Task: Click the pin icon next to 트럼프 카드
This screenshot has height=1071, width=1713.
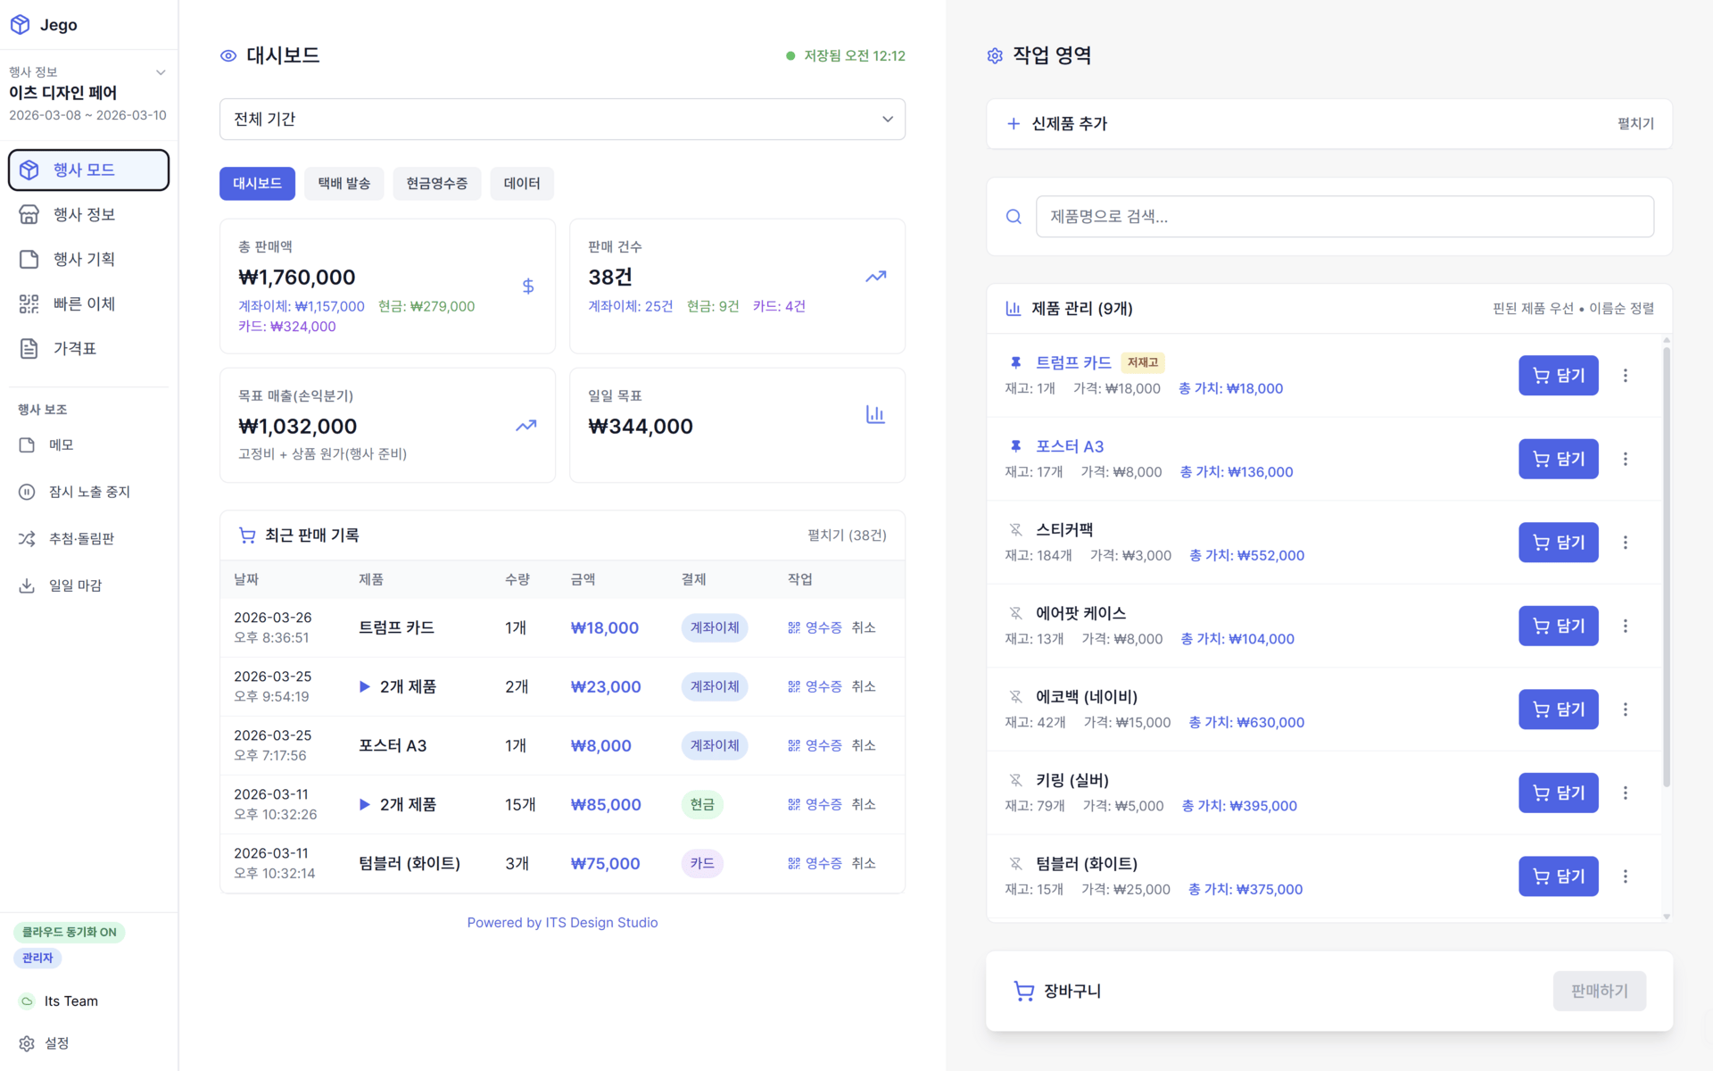Action: (1015, 362)
